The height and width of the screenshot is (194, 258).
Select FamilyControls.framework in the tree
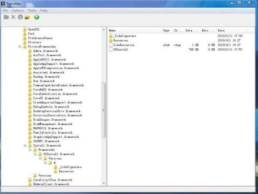52,133
